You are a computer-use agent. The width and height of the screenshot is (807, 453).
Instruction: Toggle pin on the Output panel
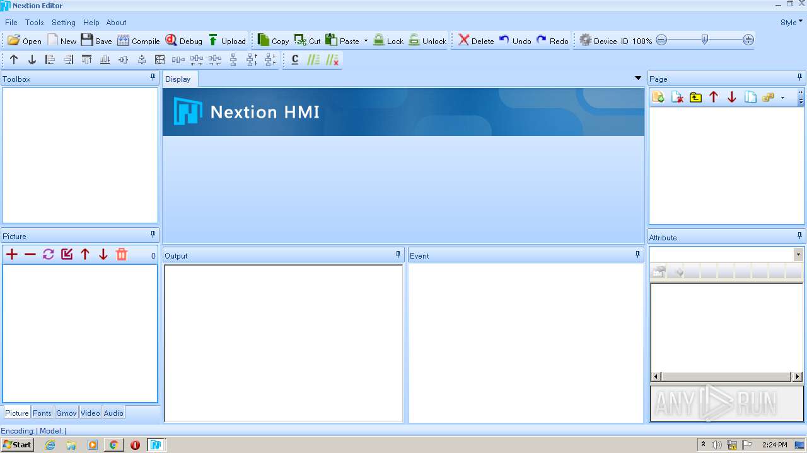click(x=398, y=255)
